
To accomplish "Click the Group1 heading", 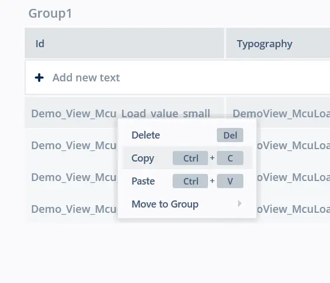I will click(x=50, y=13).
